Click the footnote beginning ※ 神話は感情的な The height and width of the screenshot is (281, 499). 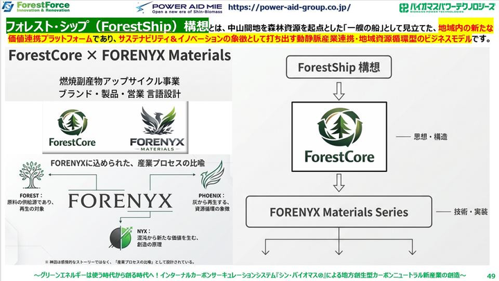tap(120, 262)
